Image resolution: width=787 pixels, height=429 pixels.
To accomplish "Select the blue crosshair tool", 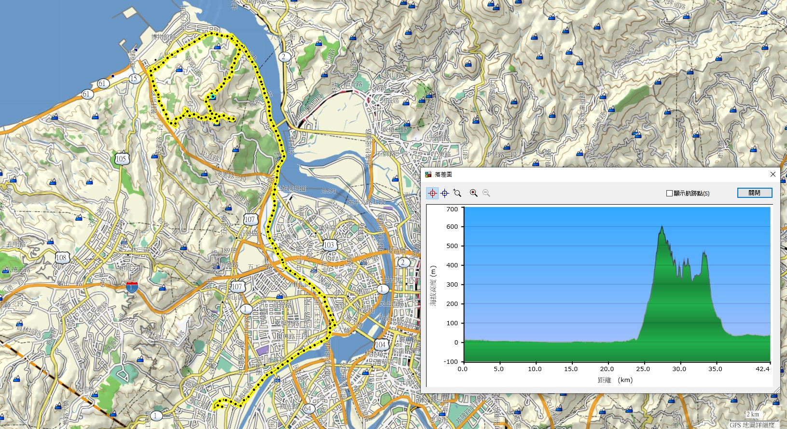I will [x=444, y=193].
